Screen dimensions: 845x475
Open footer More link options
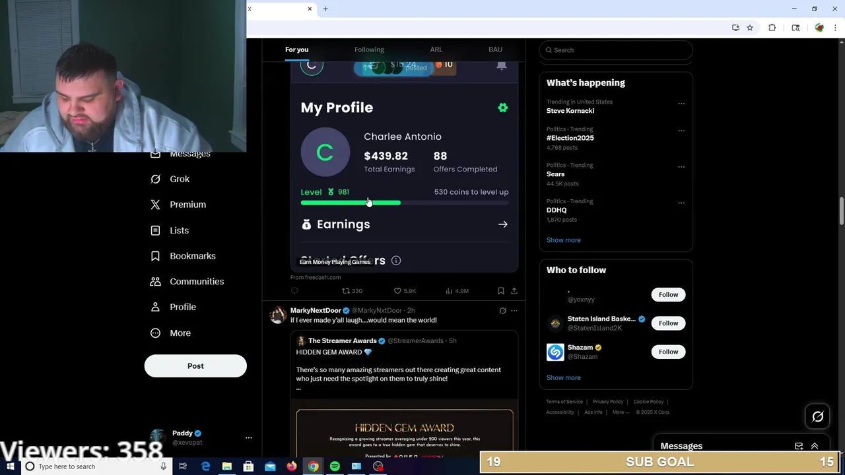click(621, 412)
